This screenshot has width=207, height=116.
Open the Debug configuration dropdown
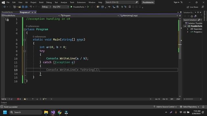(x=46, y=7)
